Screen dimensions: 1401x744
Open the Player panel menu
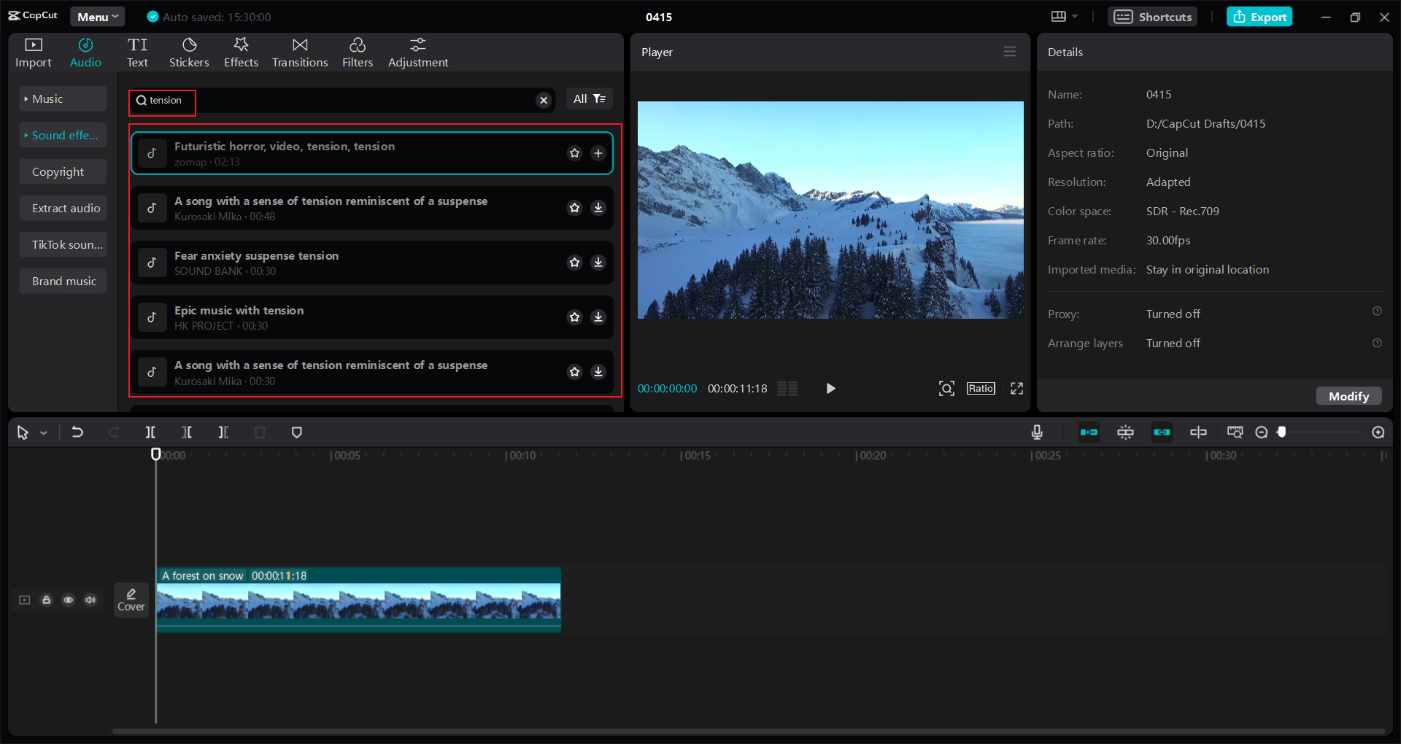(x=1010, y=52)
